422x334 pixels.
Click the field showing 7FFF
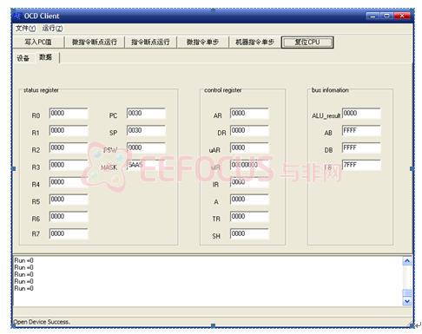(x=361, y=165)
